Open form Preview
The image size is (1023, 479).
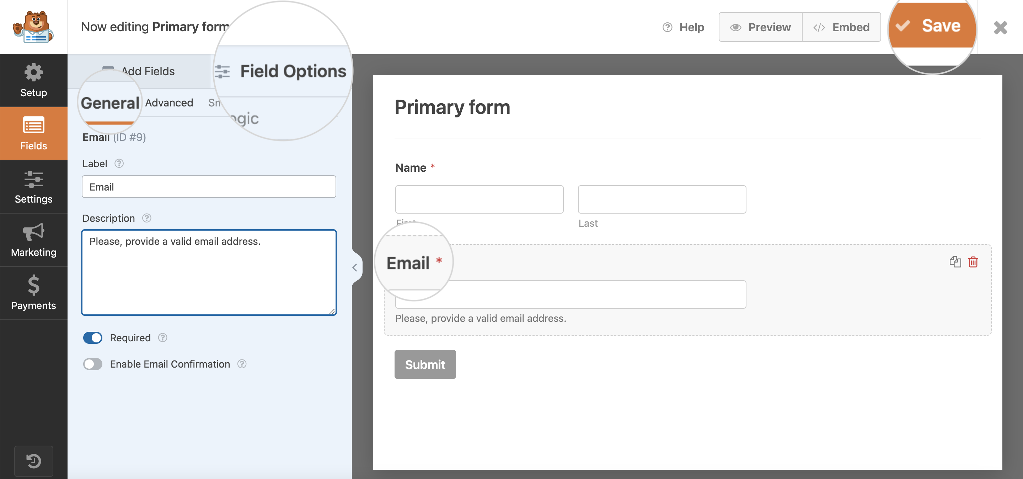[760, 27]
